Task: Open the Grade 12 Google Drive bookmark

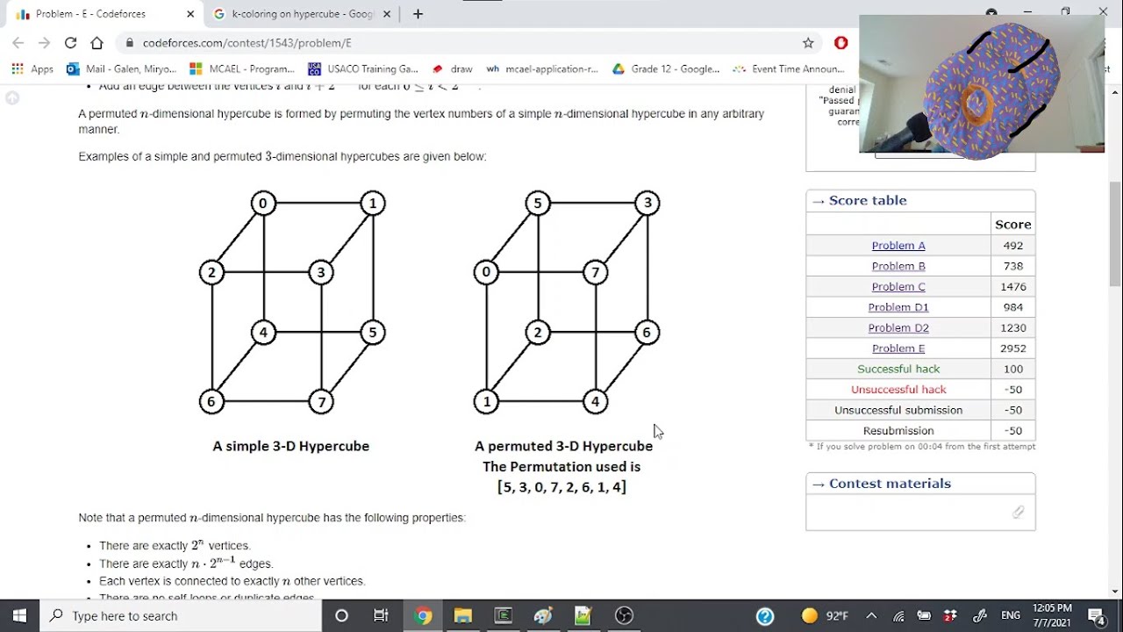Action: point(666,68)
